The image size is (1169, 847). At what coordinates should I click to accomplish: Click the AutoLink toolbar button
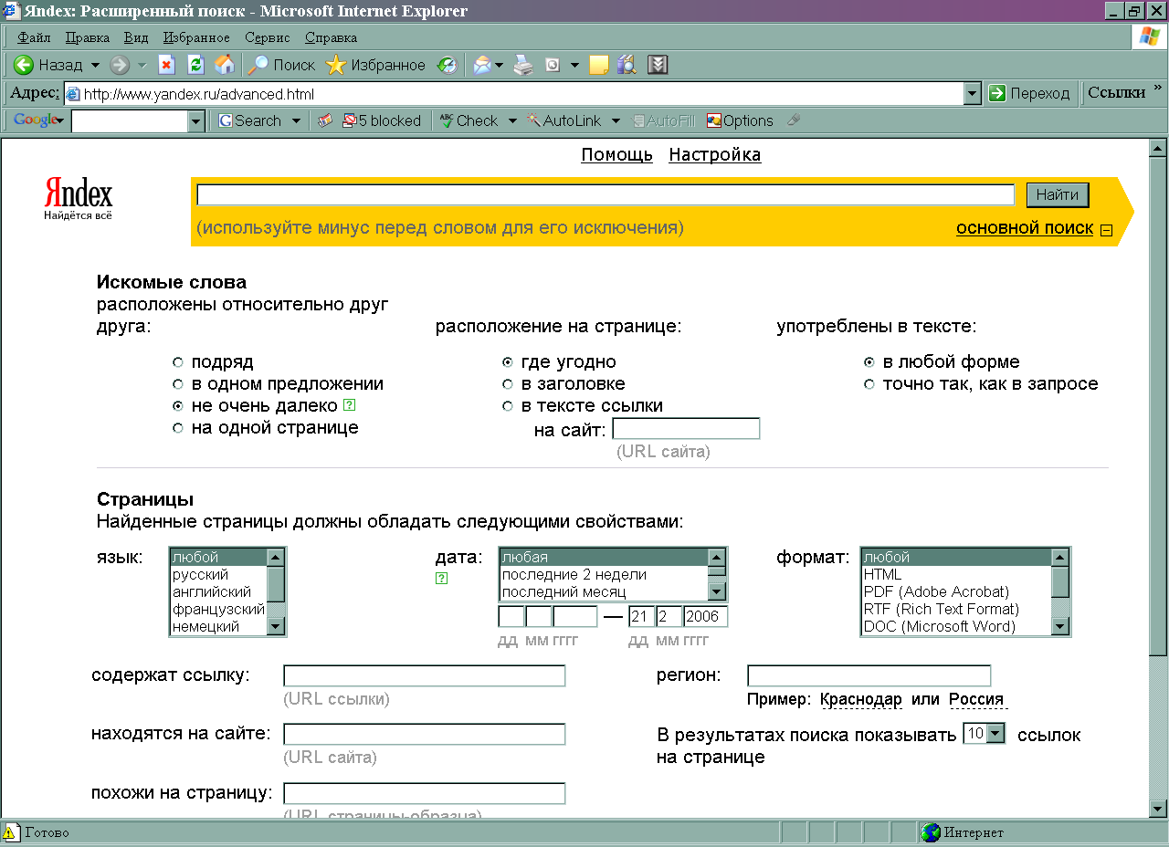(563, 120)
